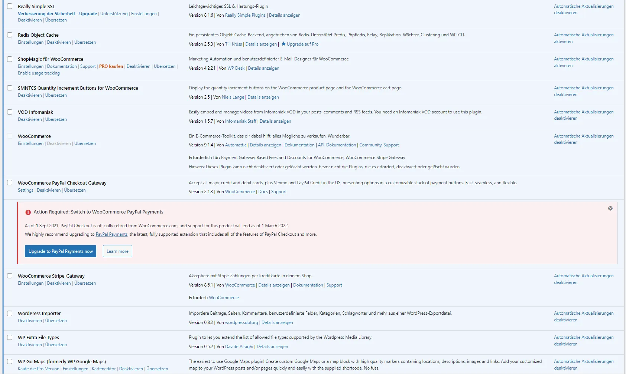The width and height of the screenshot is (626, 374).
Task: Select the WordPress Importer checkbox
Action: (x=10, y=313)
